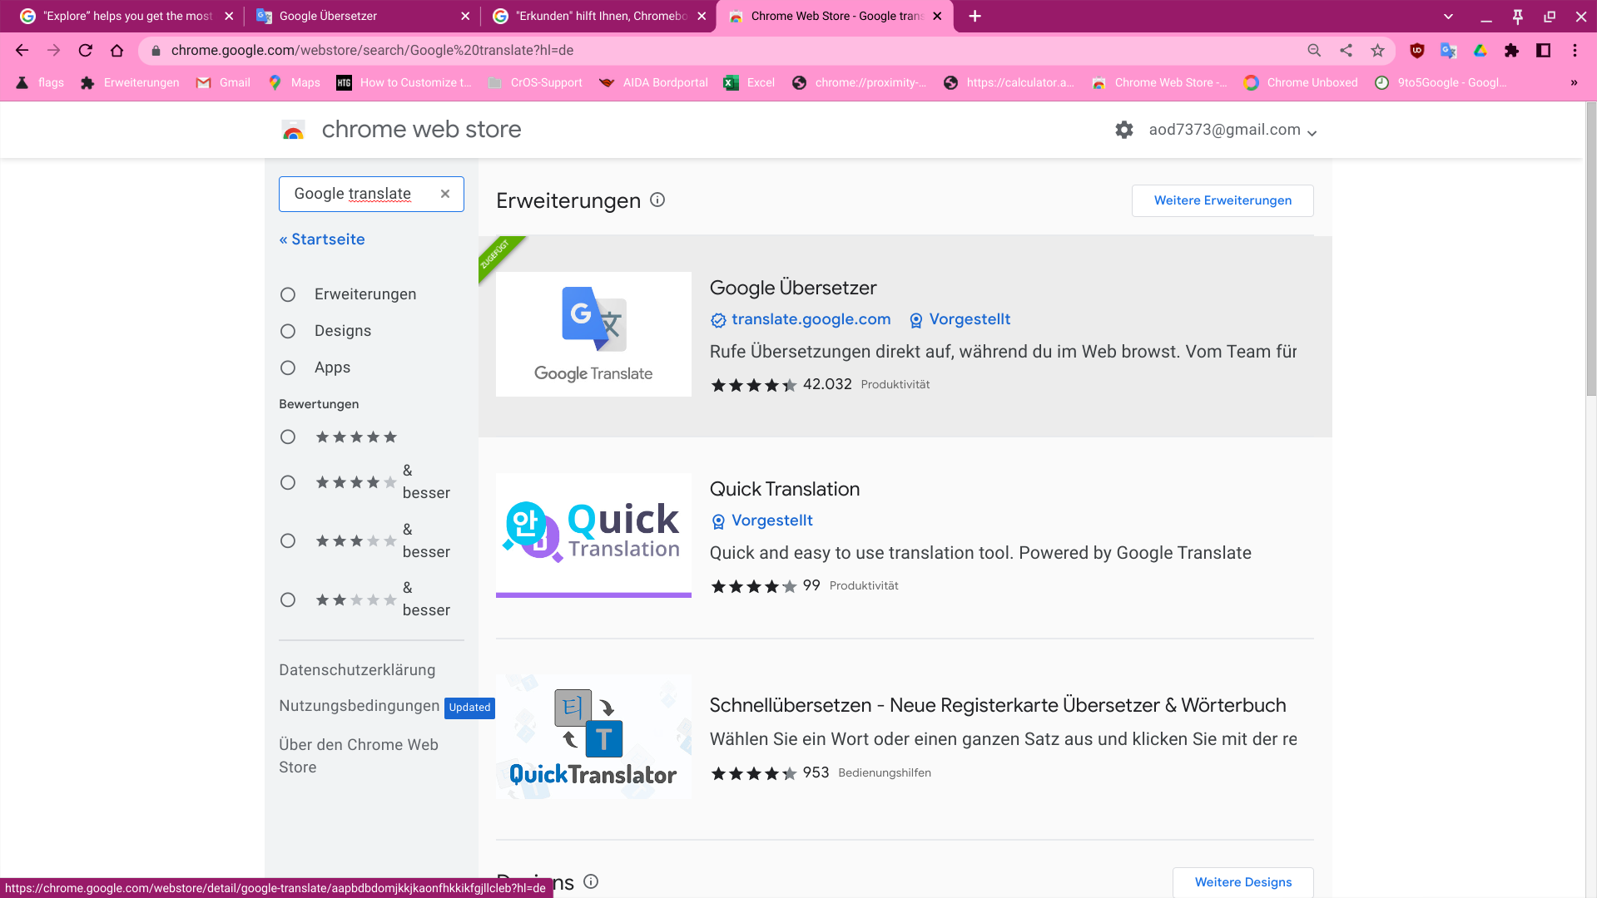1597x898 pixels.
Task: Open the Quick Translation extension thumbnail
Action: (x=593, y=535)
